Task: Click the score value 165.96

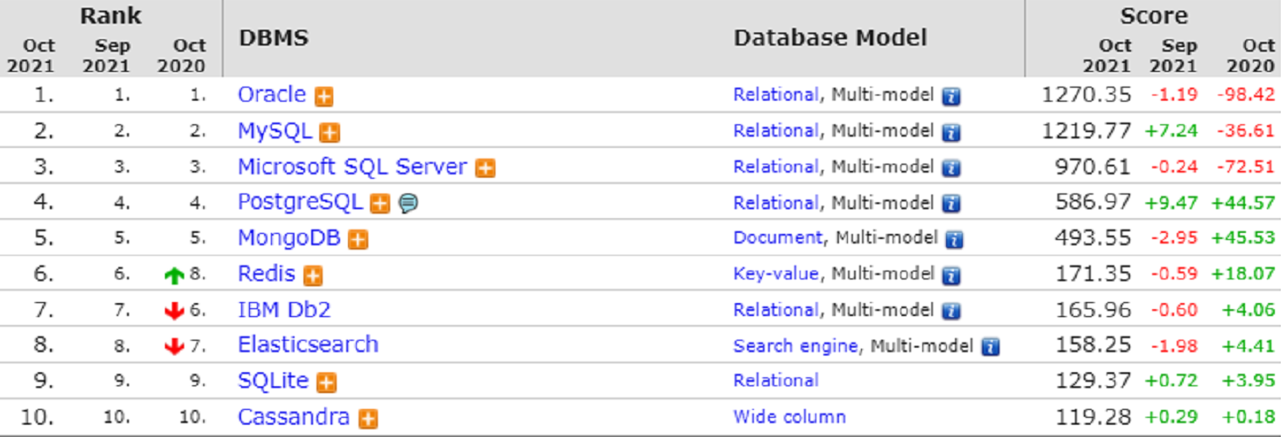Action: [x=1094, y=310]
